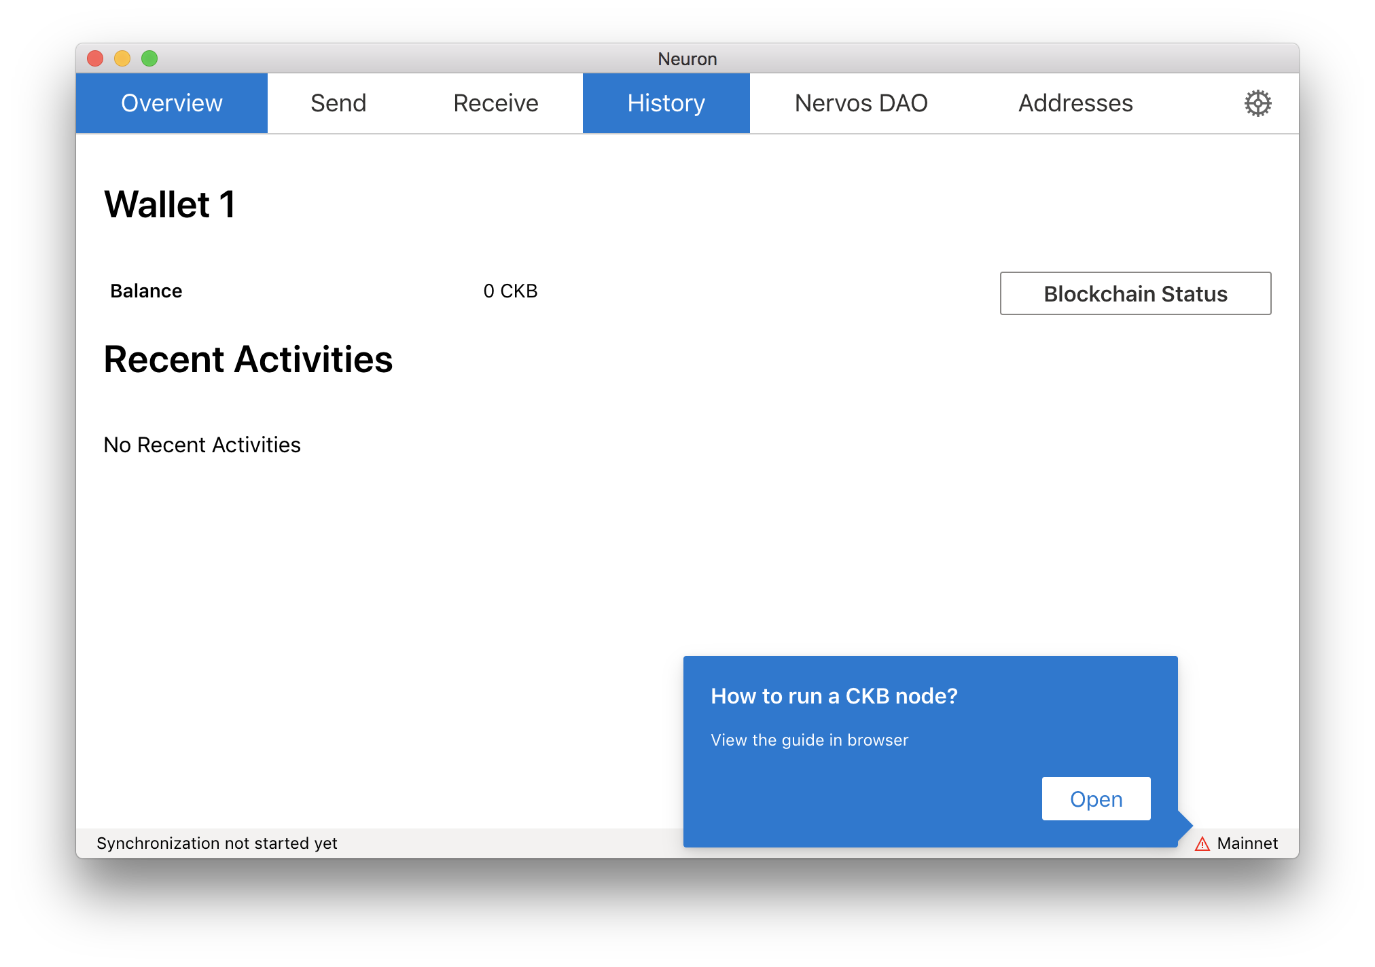Close the Neuron window
The image size is (1375, 967).
(x=95, y=59)
